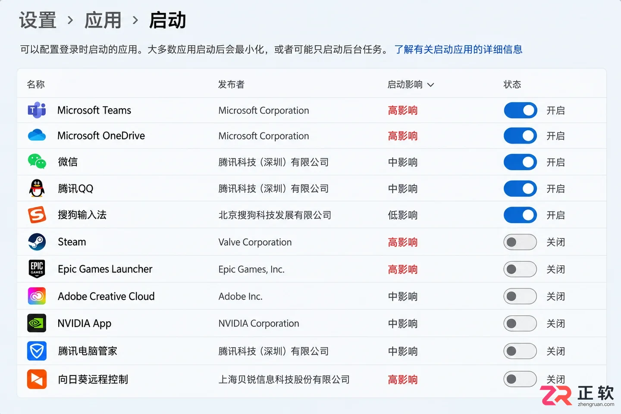Viewport: 621px width, 414px height.
Task: Click the Steam app name
Action: (x=72, y=242)
